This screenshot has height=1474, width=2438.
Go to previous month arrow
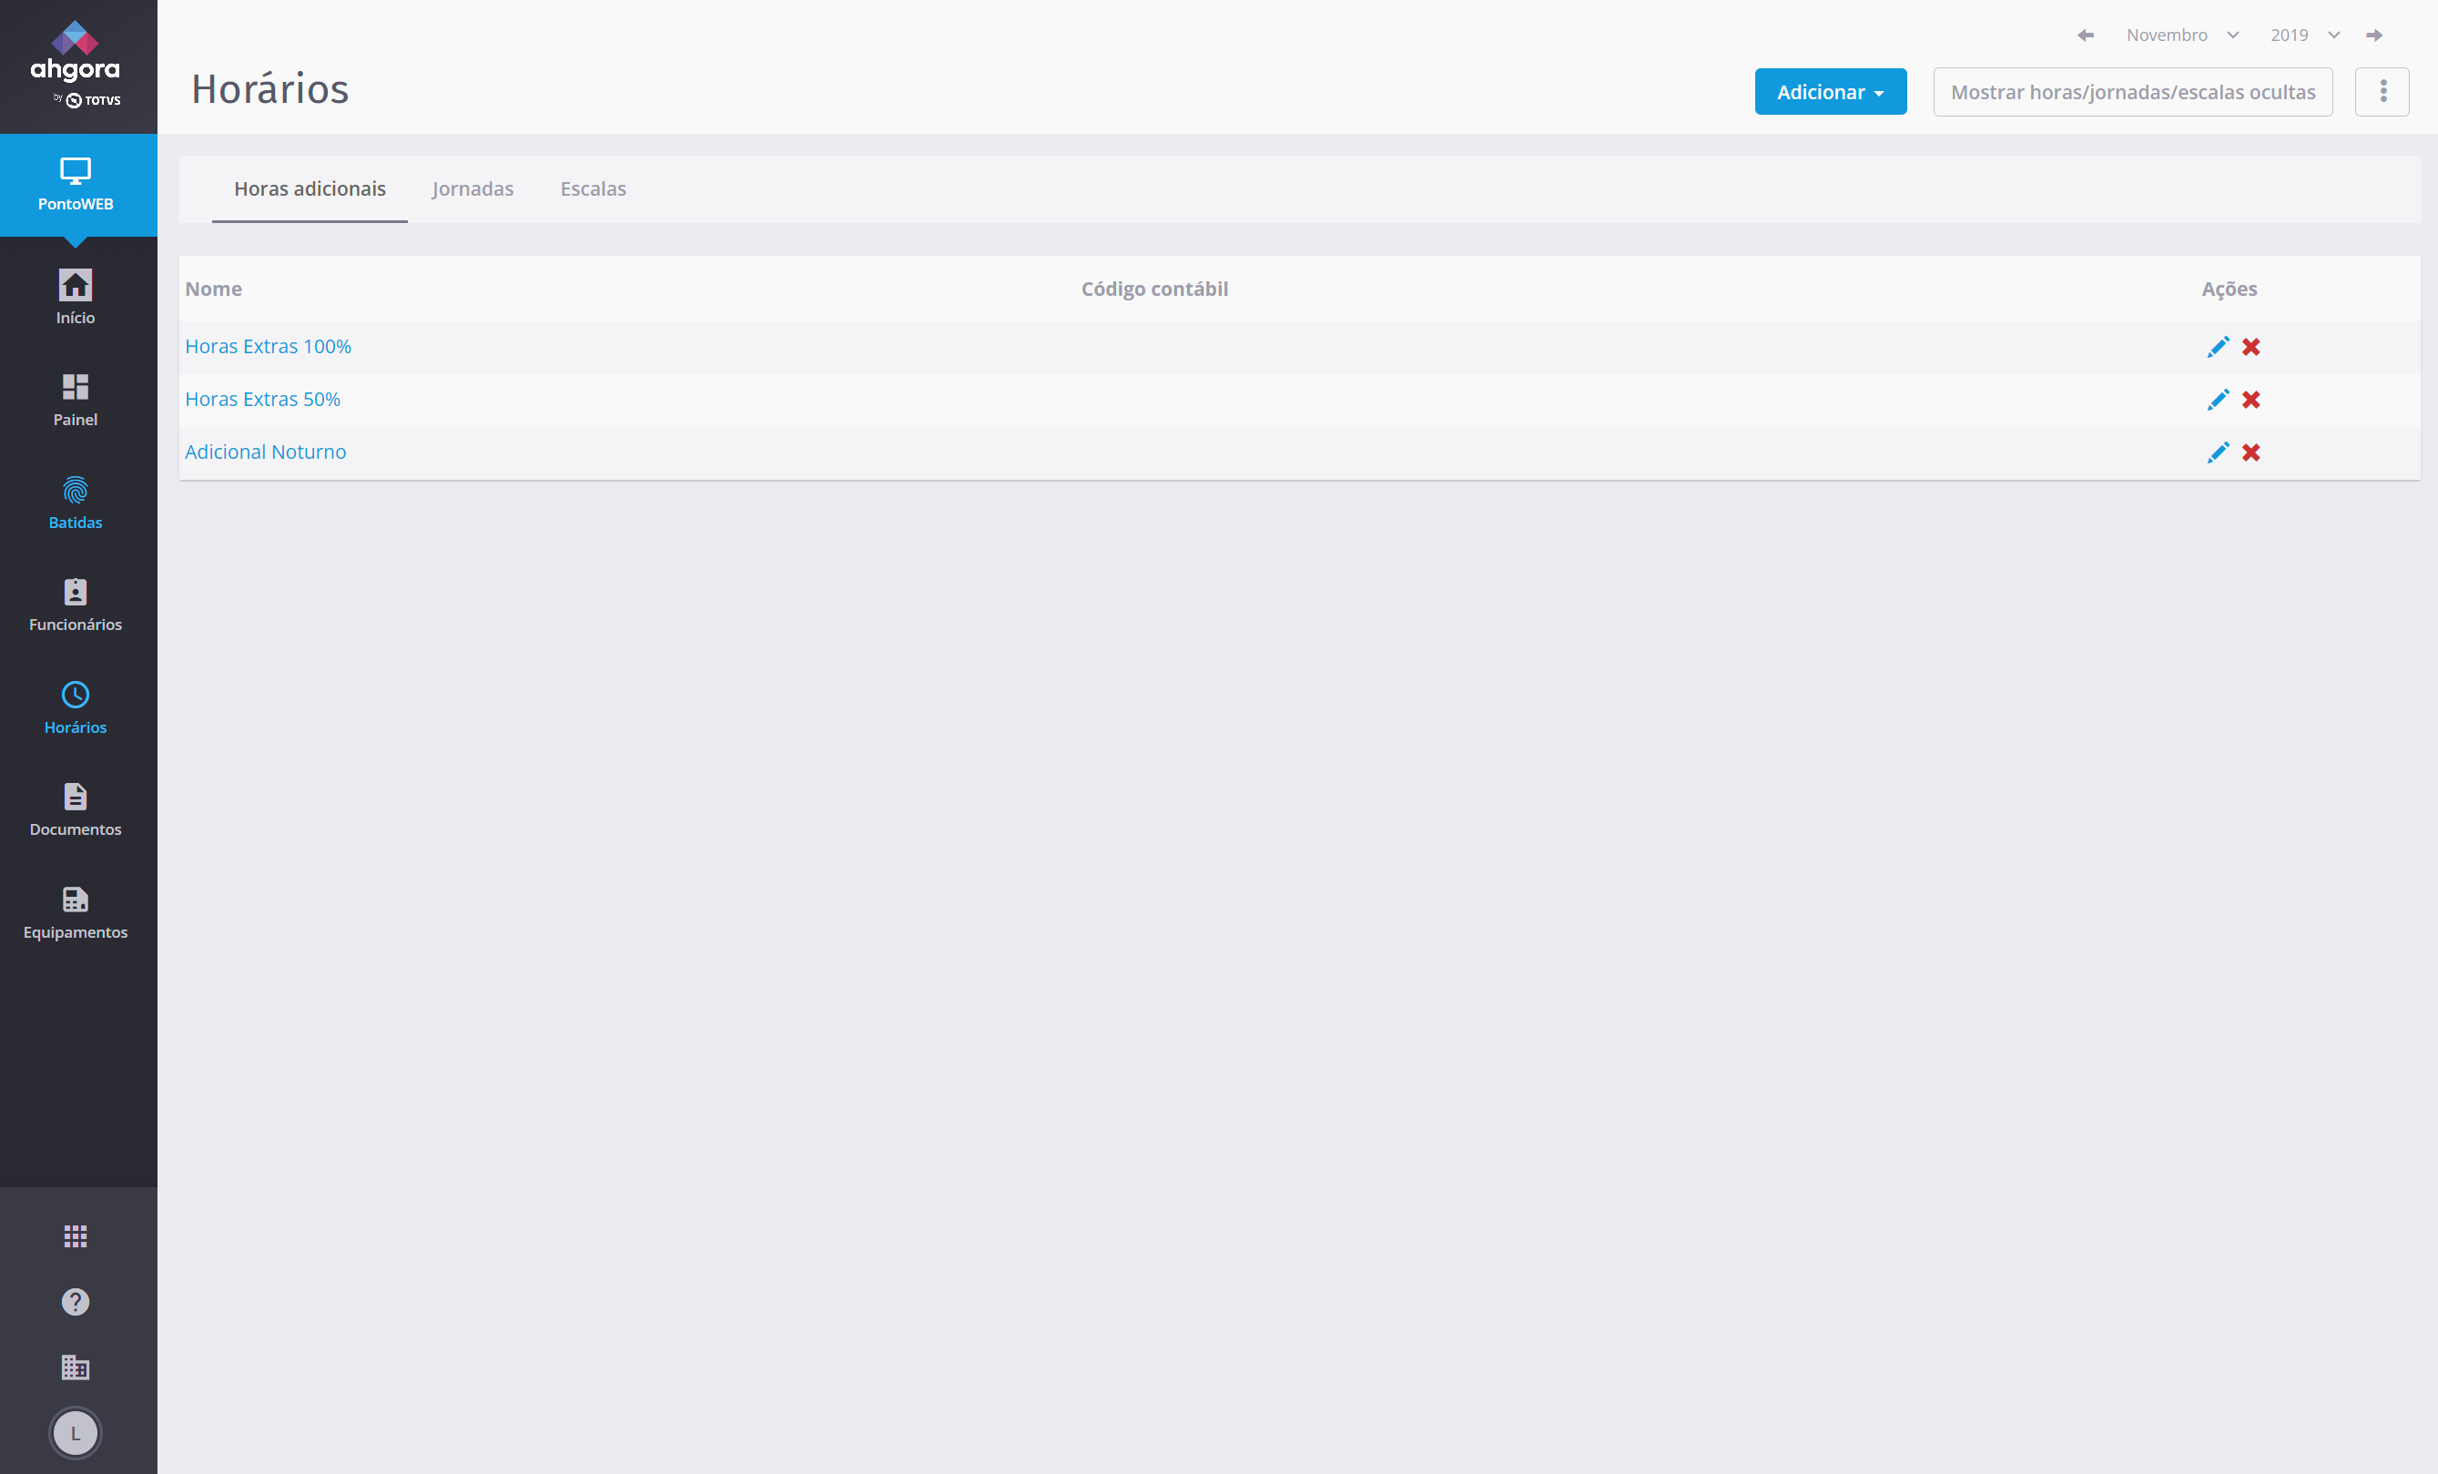tap(2086, 36)
